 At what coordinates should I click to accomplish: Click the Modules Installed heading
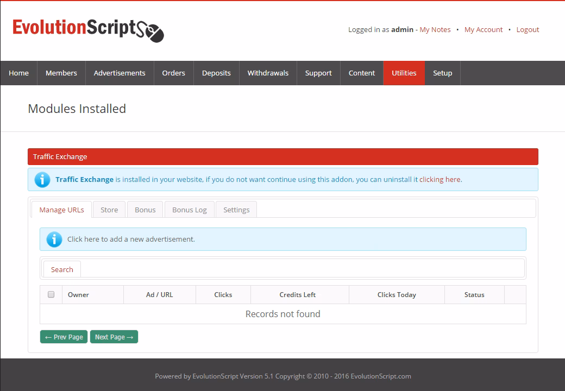pyautogui.click(x=77, y=109)
